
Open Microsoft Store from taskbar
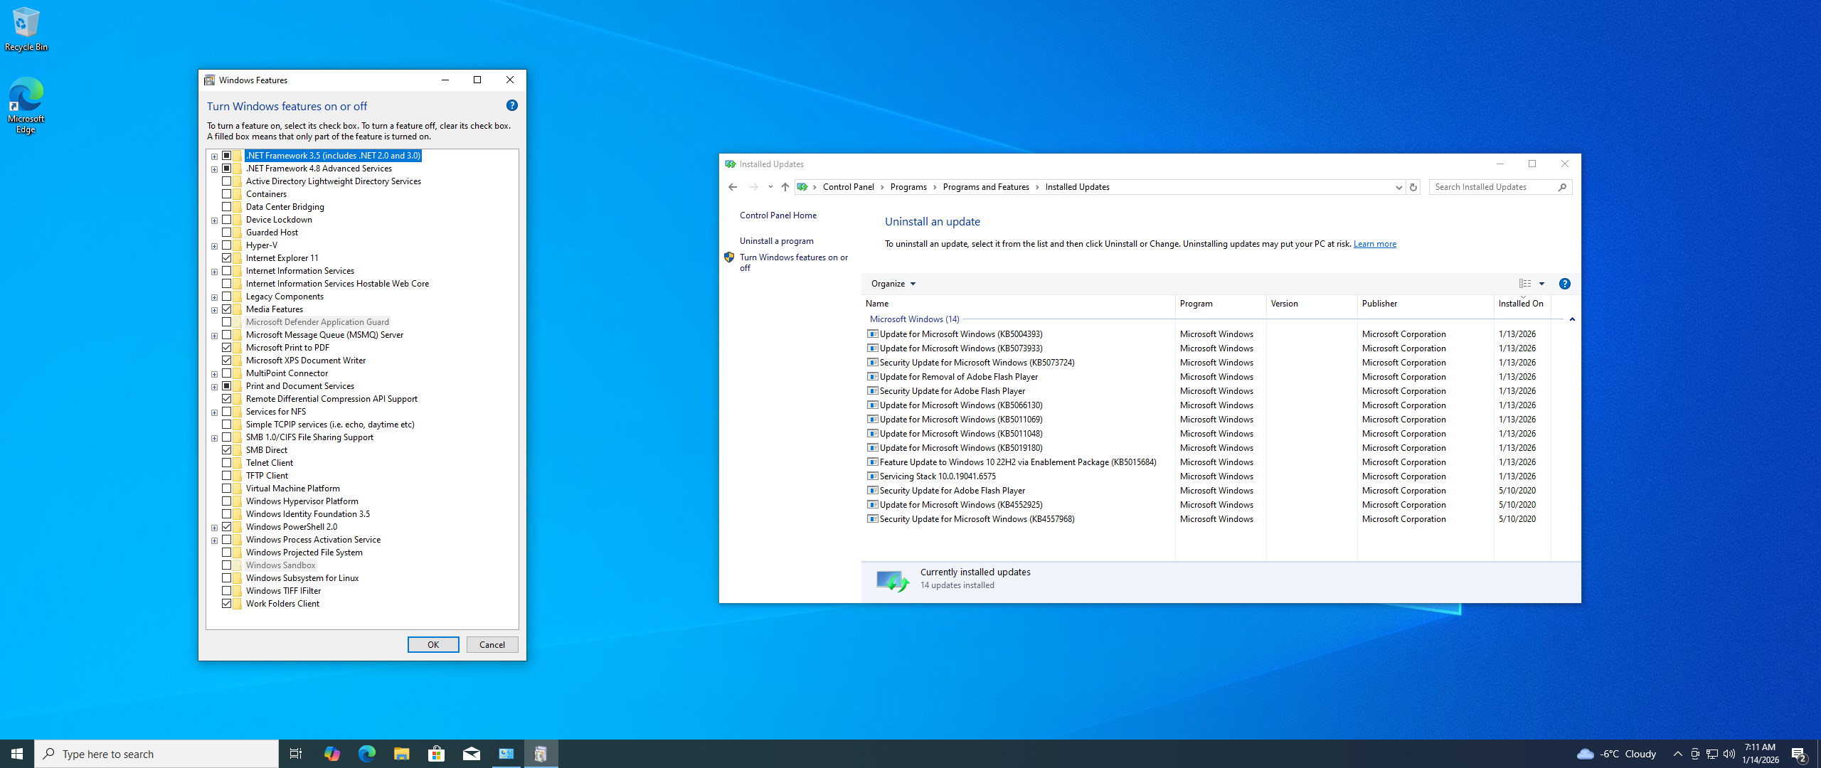click(x=436, y=754)
